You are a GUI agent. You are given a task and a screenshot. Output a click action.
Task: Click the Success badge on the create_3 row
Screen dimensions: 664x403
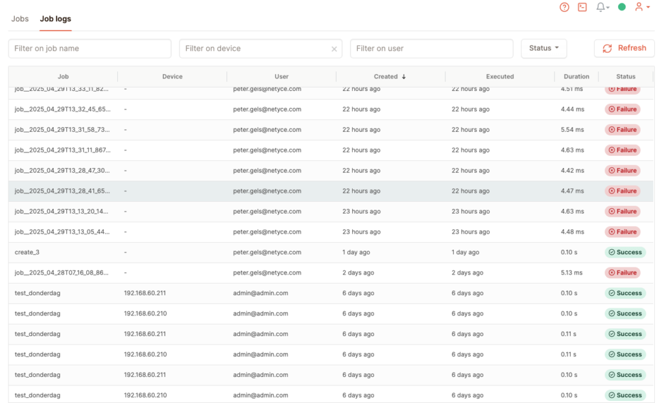click(624, 252)
